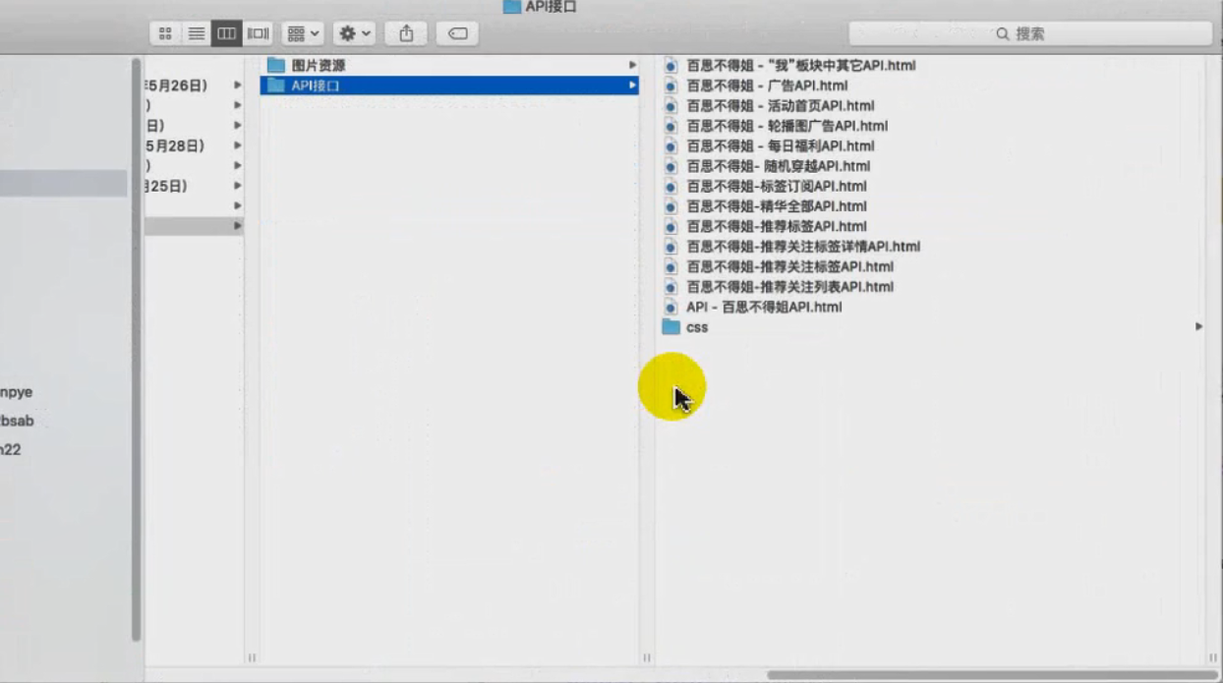Click HTML icon of 推荐关注标签详情API.html
This screenshot has height=683, width=1223.
pos(670,247)
